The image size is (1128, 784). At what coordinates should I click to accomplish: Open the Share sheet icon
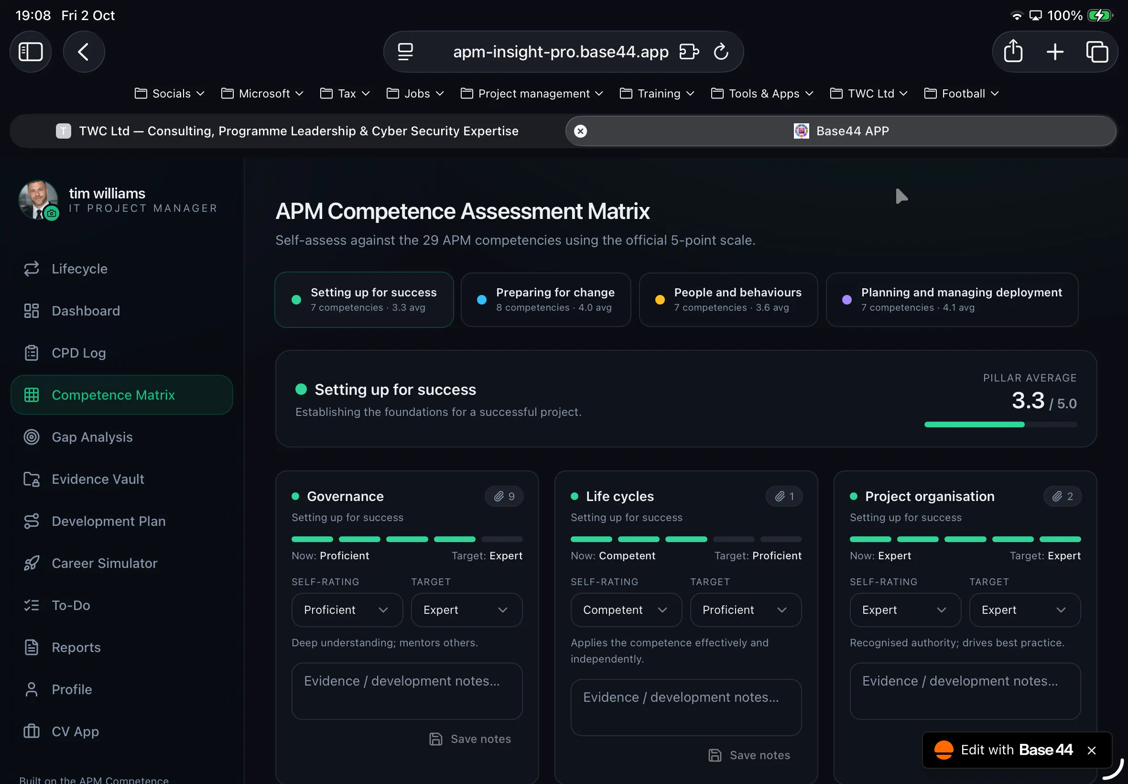[1013, 52]
